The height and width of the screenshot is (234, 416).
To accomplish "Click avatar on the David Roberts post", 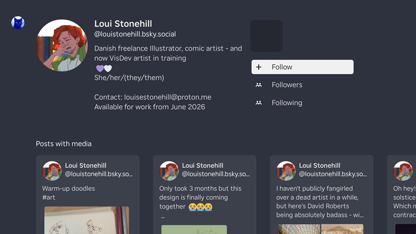I will [286, 171].
